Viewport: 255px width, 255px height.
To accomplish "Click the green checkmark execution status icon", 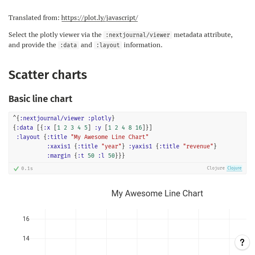I will (x=16, y=168).
